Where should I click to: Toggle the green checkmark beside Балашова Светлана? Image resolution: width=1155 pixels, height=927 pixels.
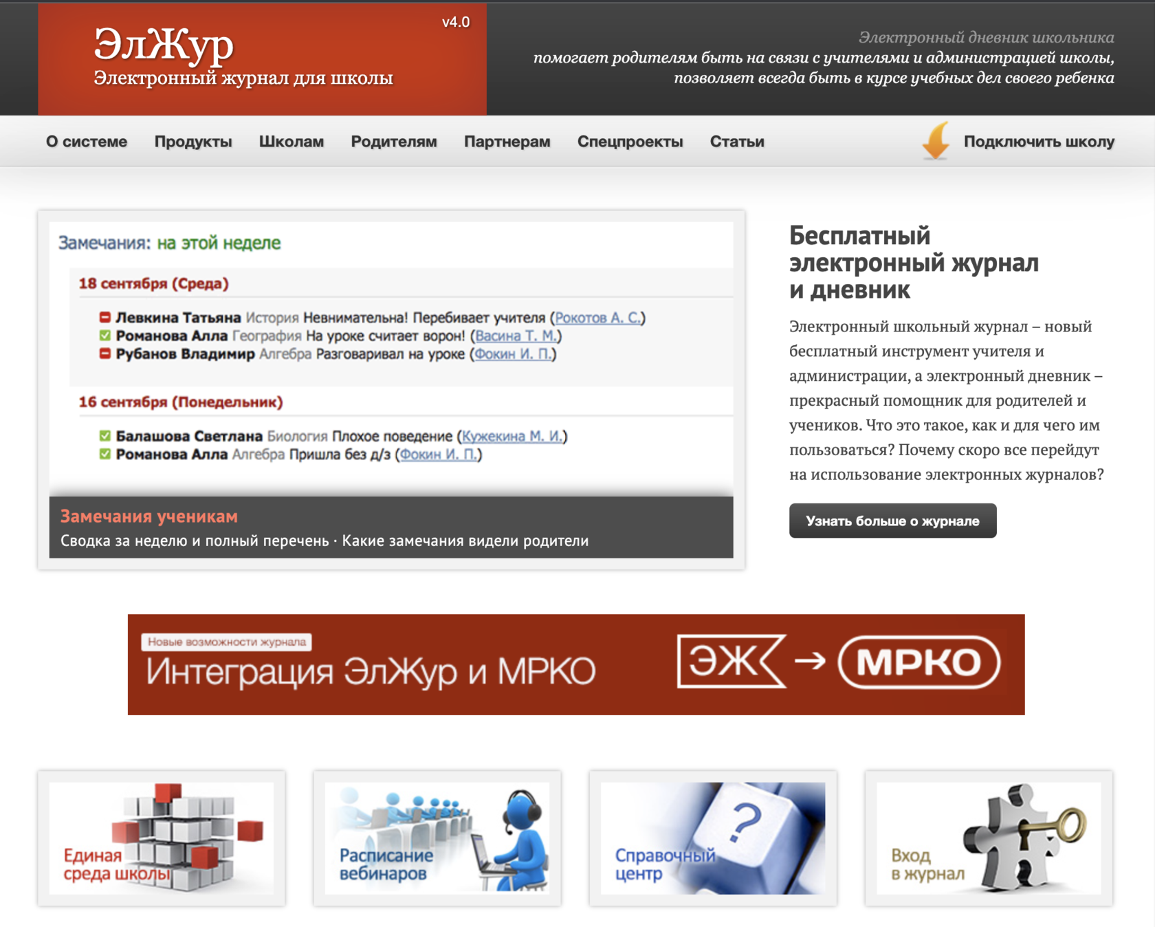click(104, 435)
